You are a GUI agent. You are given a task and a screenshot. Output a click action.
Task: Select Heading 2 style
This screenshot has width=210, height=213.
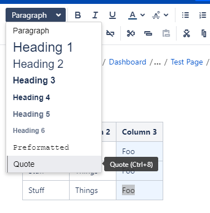(54, 64)
